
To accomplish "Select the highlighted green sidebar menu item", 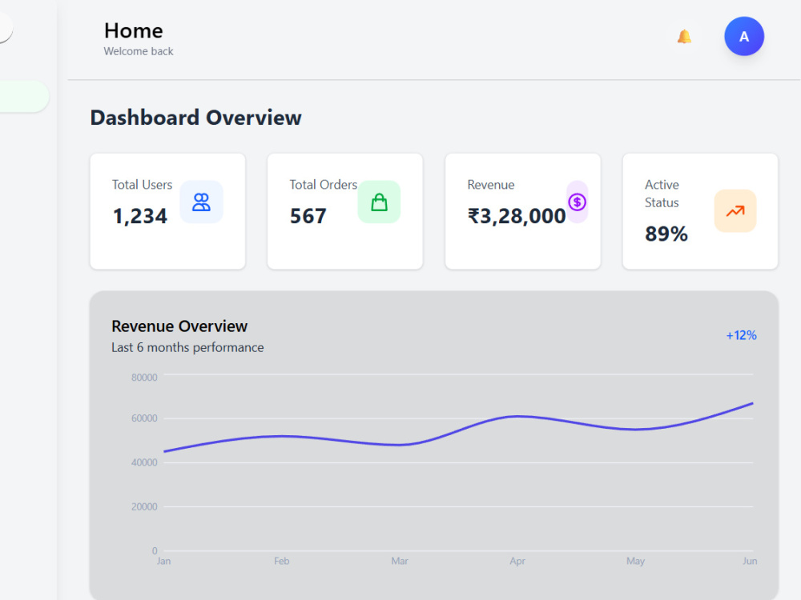I will (23, 97).
